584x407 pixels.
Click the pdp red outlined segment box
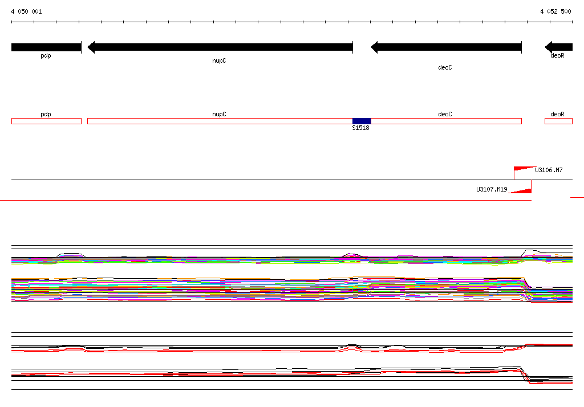(46, 121)
